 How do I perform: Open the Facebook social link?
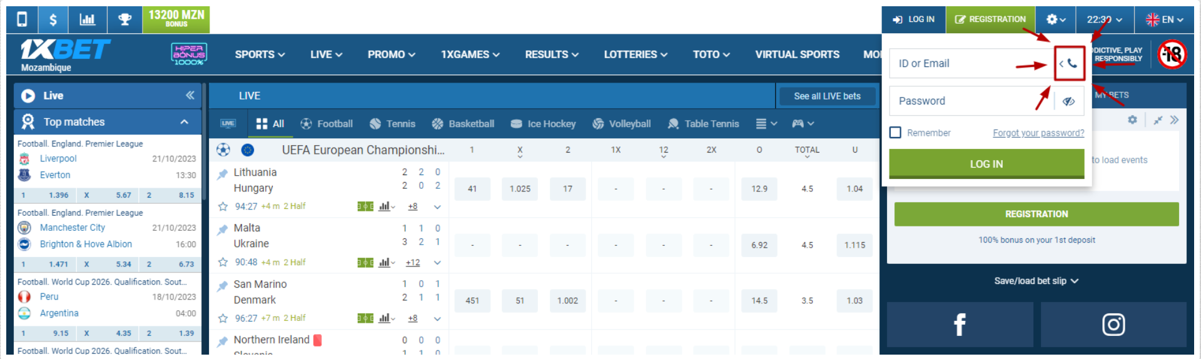pos(960,325)
